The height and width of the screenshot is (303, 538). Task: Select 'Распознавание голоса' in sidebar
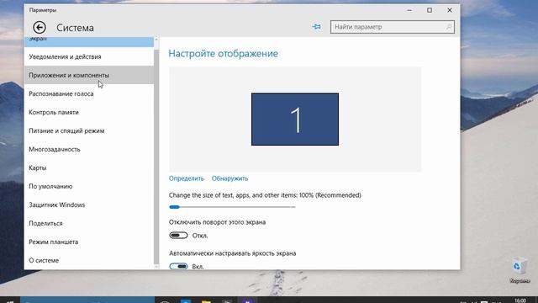pyautogui.click(x=89, y=93)
